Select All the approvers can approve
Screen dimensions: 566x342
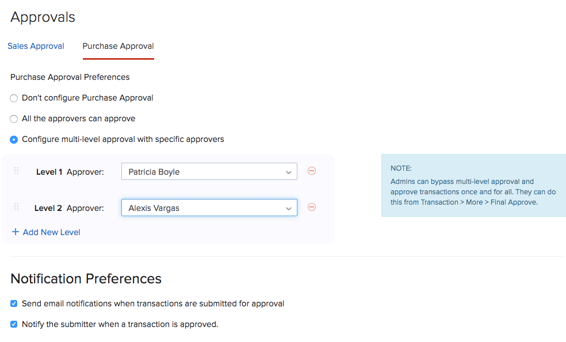coord(13,118)
